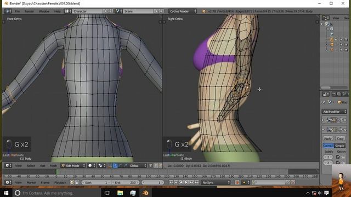Insert keyframe with the key icon
Viewport: 351px width, 197px height.
287,182
